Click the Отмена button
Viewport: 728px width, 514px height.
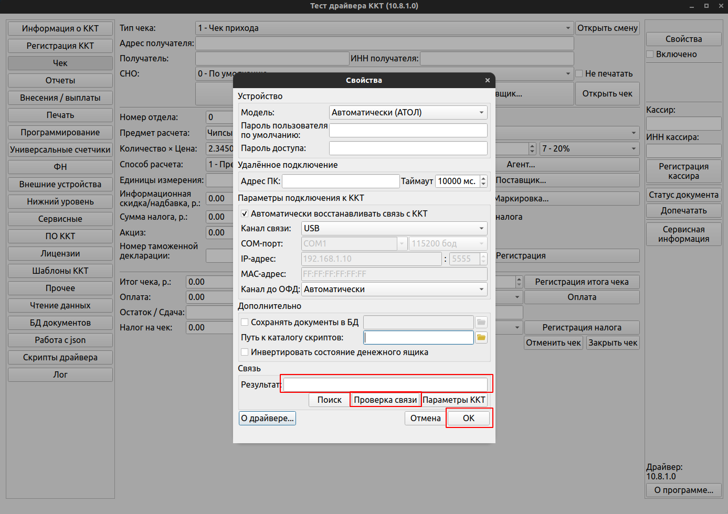425,418
